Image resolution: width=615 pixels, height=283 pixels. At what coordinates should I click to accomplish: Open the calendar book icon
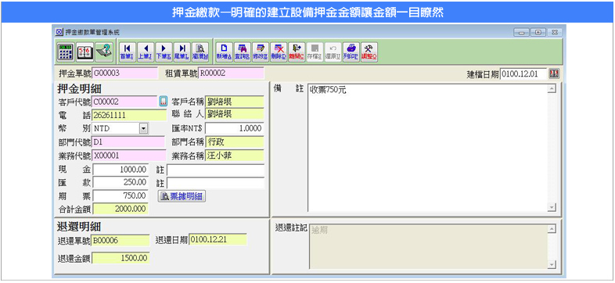tap(85, 52)
